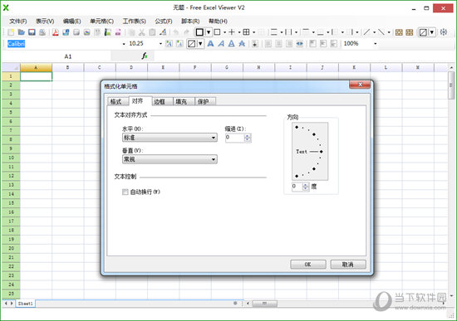457x321 pixels.
Task: Click the all-borders grid icon
Action: (246, 32)
